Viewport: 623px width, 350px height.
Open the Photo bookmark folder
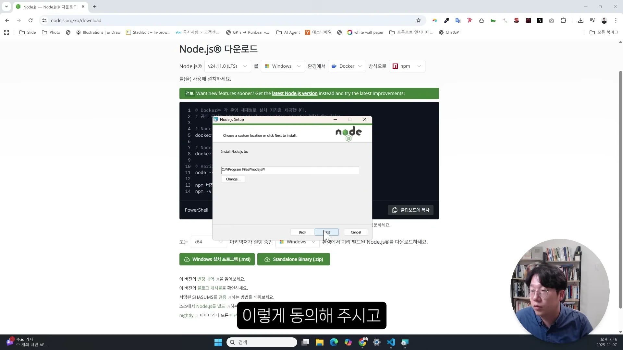pos(51,32)
